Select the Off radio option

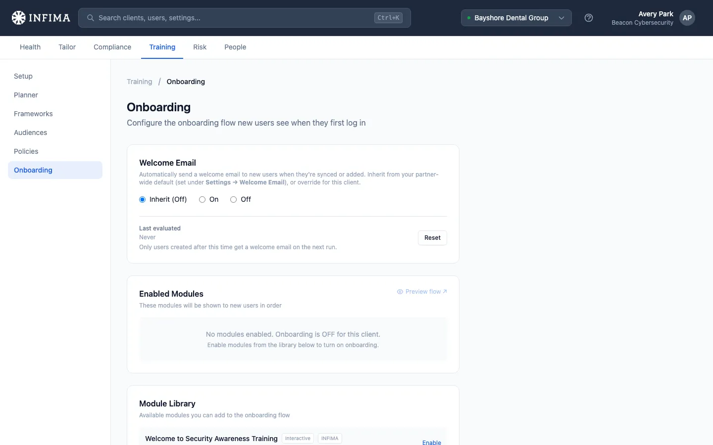click(234, 200)
